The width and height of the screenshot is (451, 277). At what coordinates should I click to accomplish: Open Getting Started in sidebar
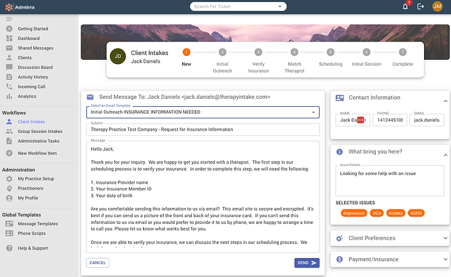pos(33,29)
